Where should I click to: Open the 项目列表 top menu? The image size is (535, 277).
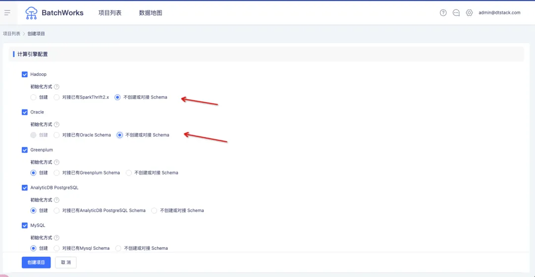point(110,13)
